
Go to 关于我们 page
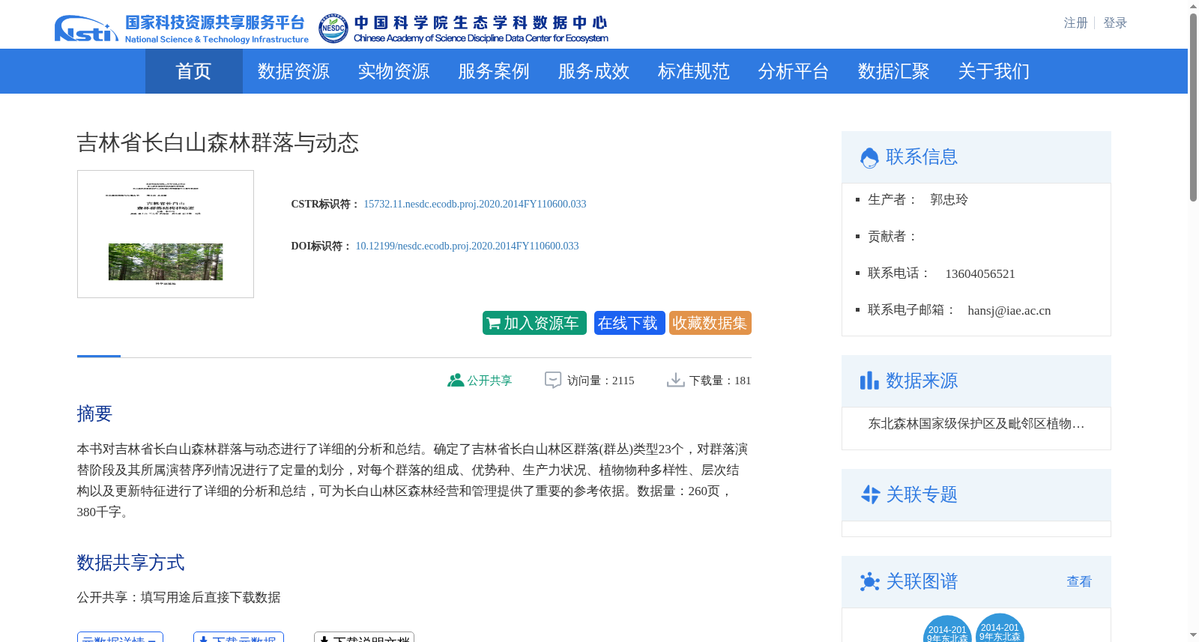pyautogui.click(x=994, y=71)
